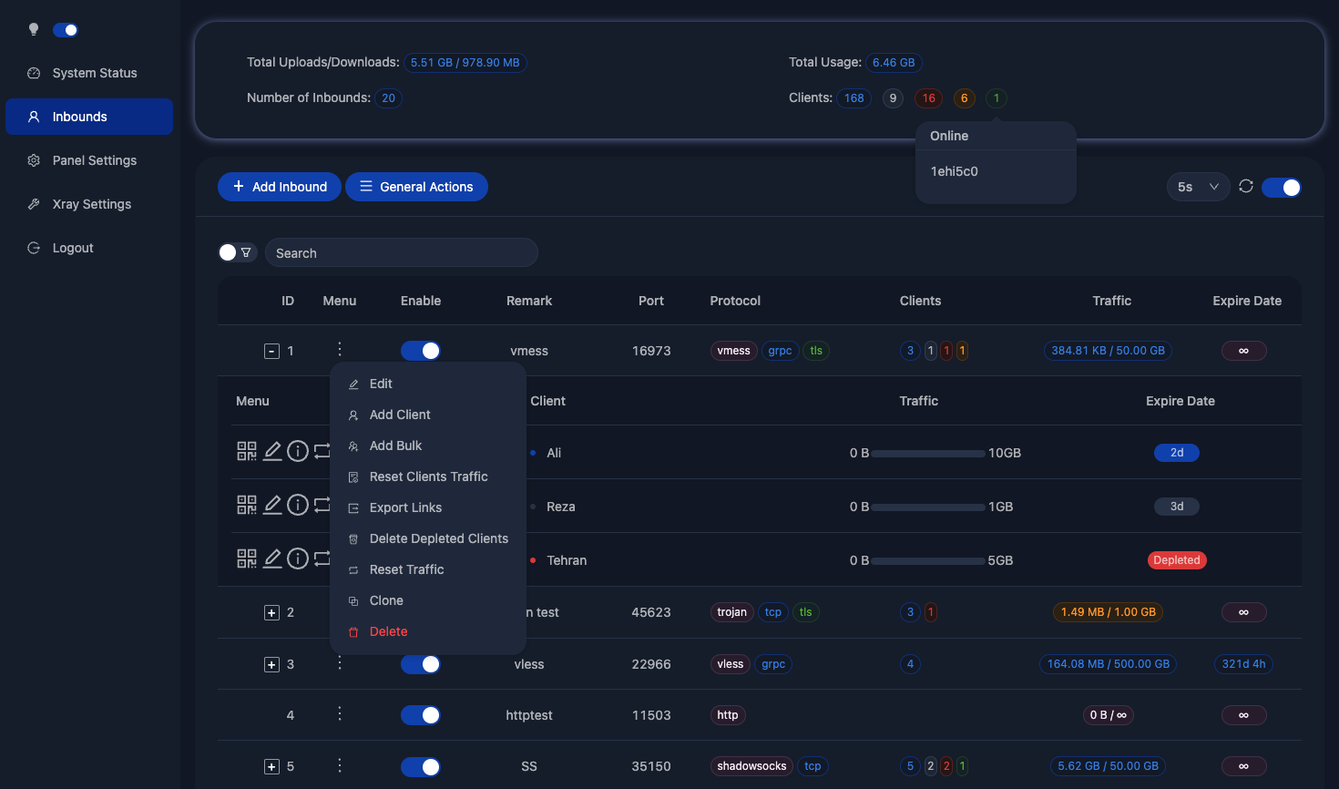The height and width of the screenshot is (789, 1339).
Task: Open three-dot menu for httptest inbound
Action: coord(340,713)
